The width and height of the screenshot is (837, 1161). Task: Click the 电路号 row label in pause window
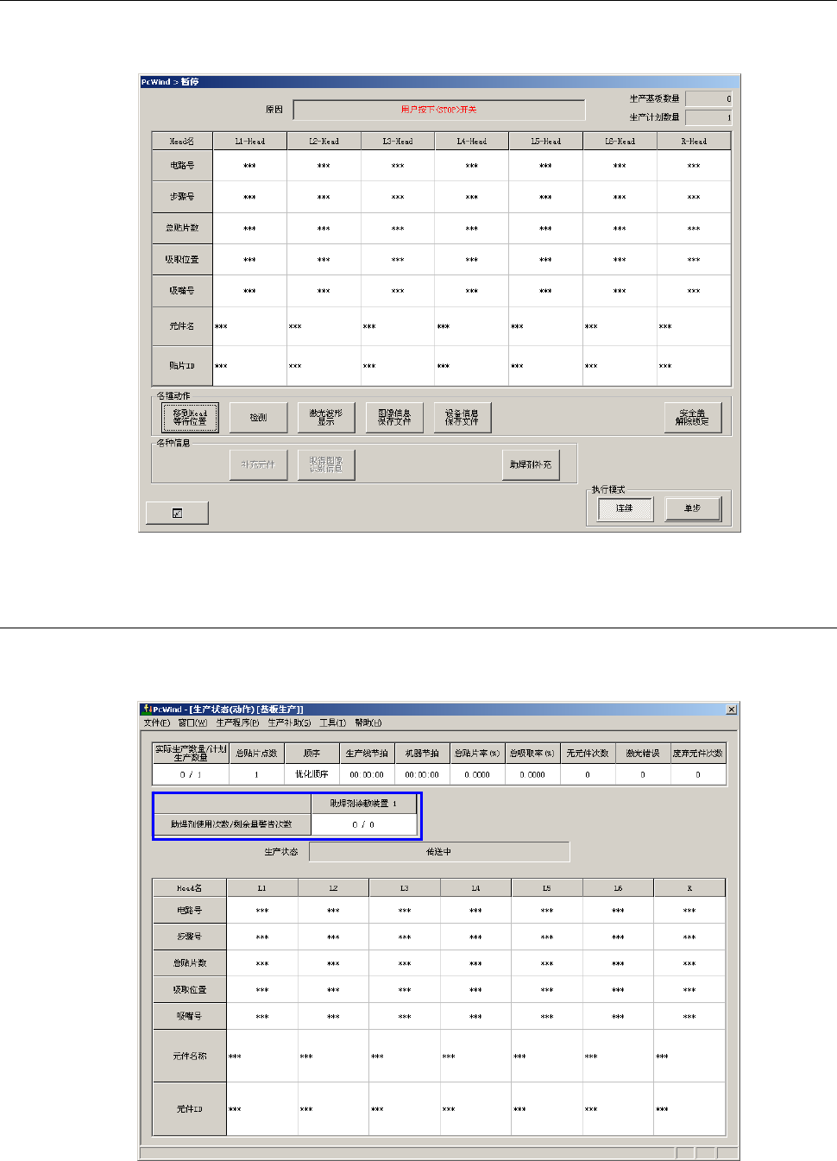click(x=182, y=165)
